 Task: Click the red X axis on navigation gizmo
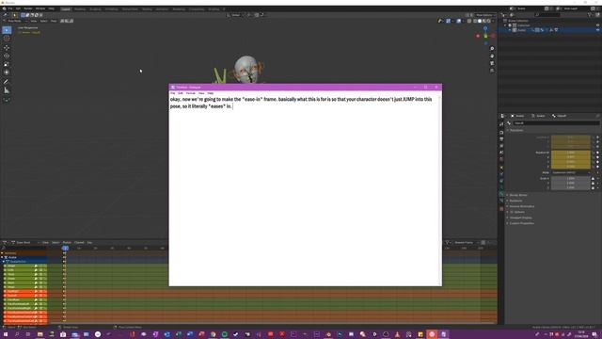[493, 36]
